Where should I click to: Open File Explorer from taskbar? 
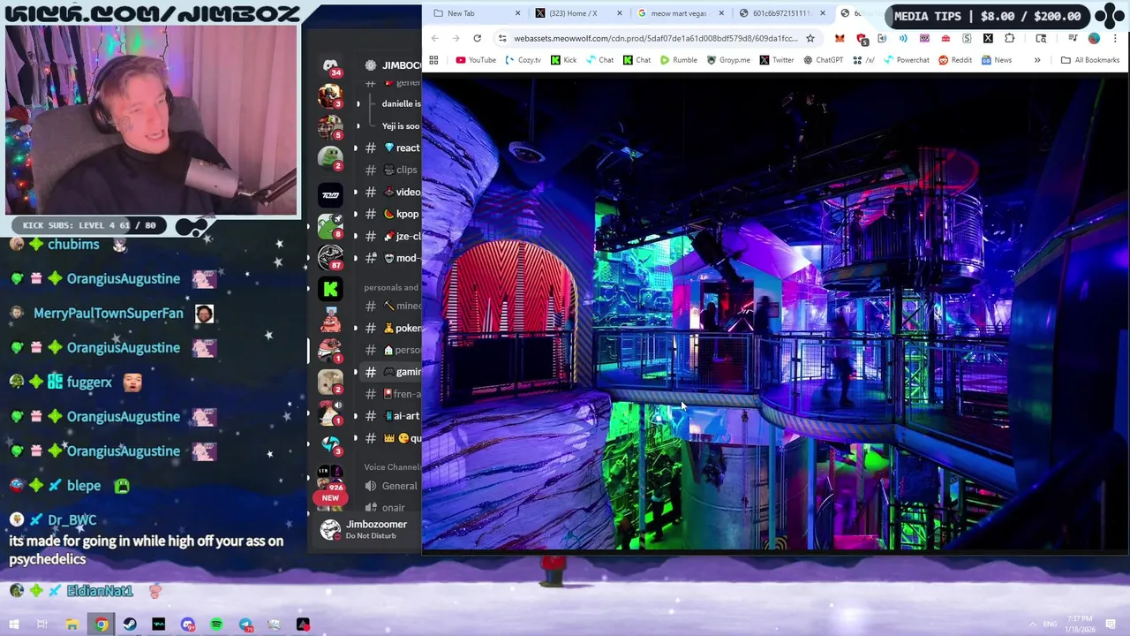point(72,625)
